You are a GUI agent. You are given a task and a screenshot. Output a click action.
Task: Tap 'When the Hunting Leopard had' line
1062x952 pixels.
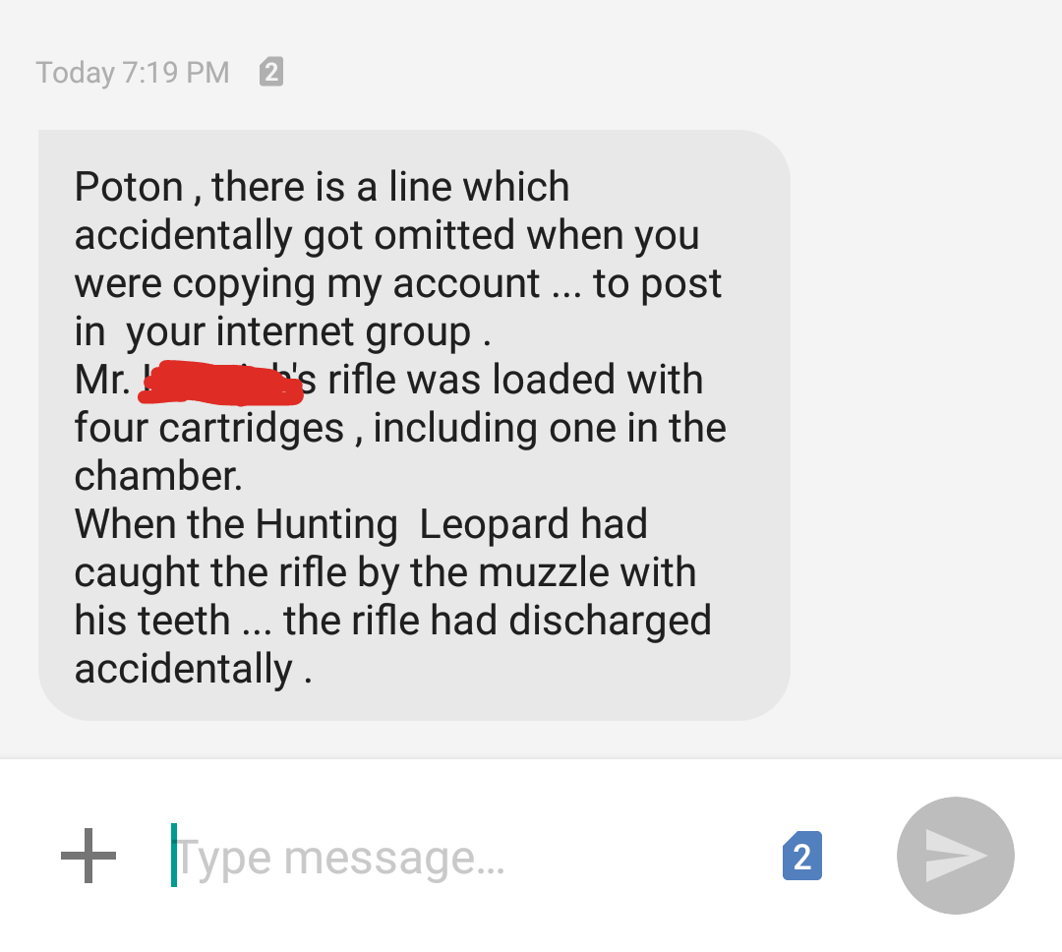pyautogui.click(x=361, y=524)
